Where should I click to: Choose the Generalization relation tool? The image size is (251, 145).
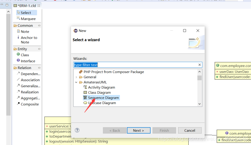(28, 86)
